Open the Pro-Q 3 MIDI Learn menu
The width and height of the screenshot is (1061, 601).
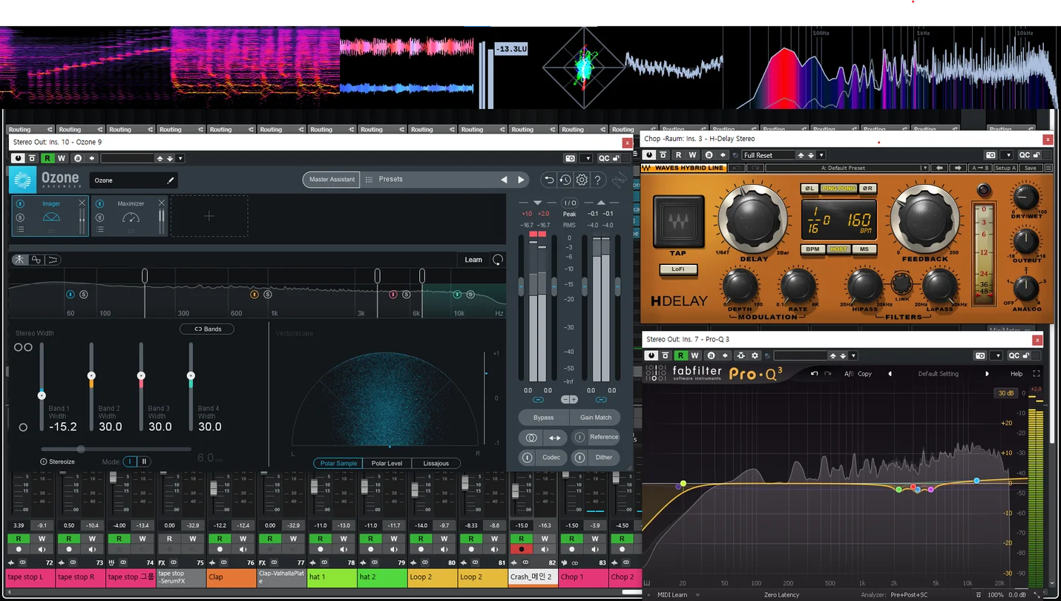point(672,595)
